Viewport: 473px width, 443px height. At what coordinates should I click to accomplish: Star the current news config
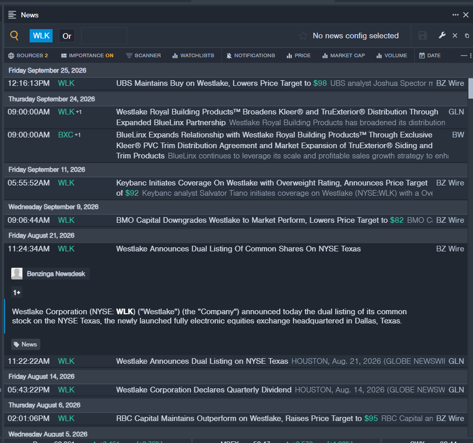(303, 36)
